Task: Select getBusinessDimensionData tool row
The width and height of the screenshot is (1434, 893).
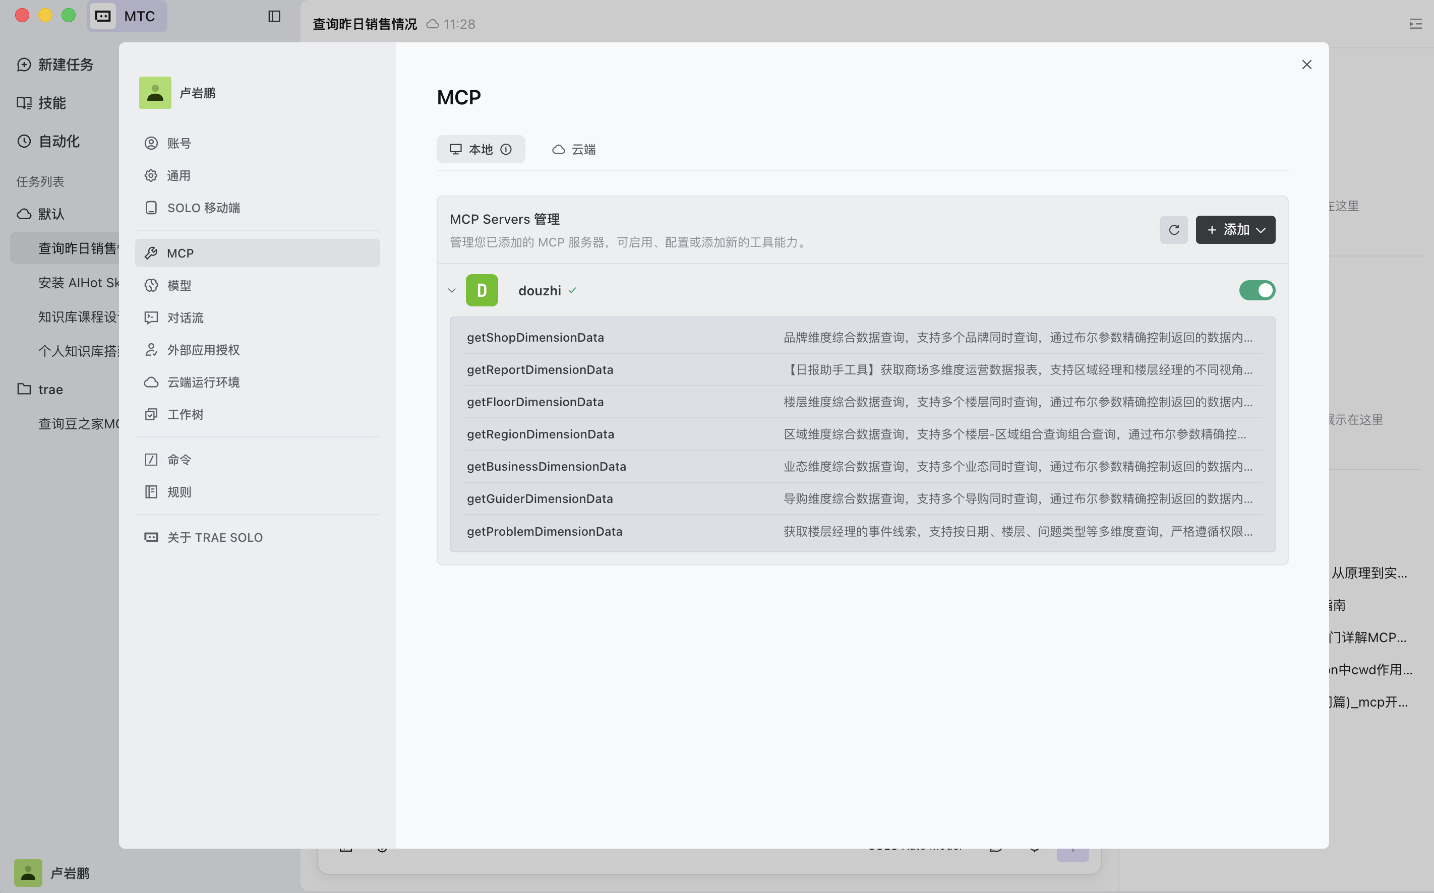Action: [862, 467]
